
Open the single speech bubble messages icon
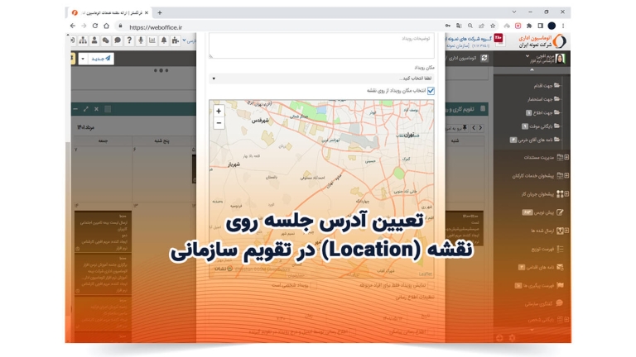point(118,40)
